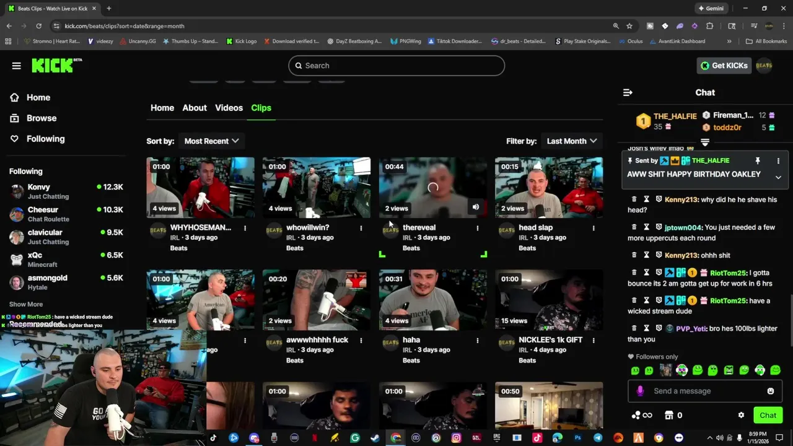Open asmongold channel in Following list
793x446 pixels.
pyautogui.click(x=66, y=282)
